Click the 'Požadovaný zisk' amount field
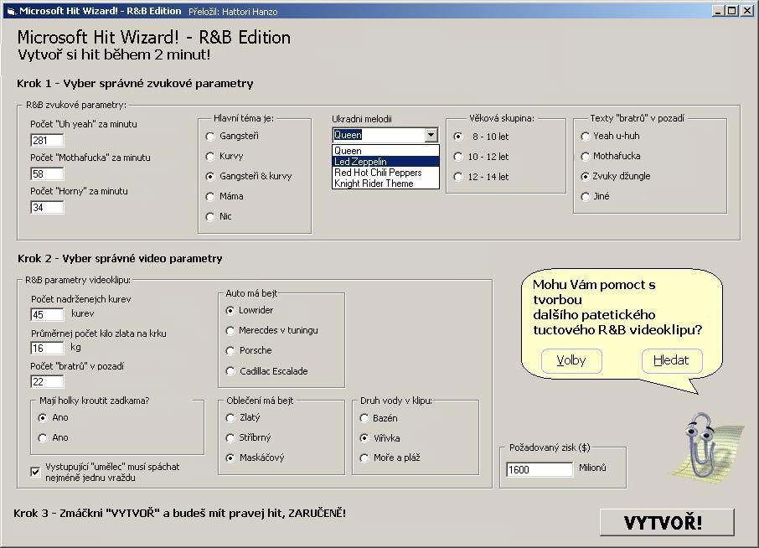Image resolution: width=759 pixels, height=548 pixels. pos(539,469)
